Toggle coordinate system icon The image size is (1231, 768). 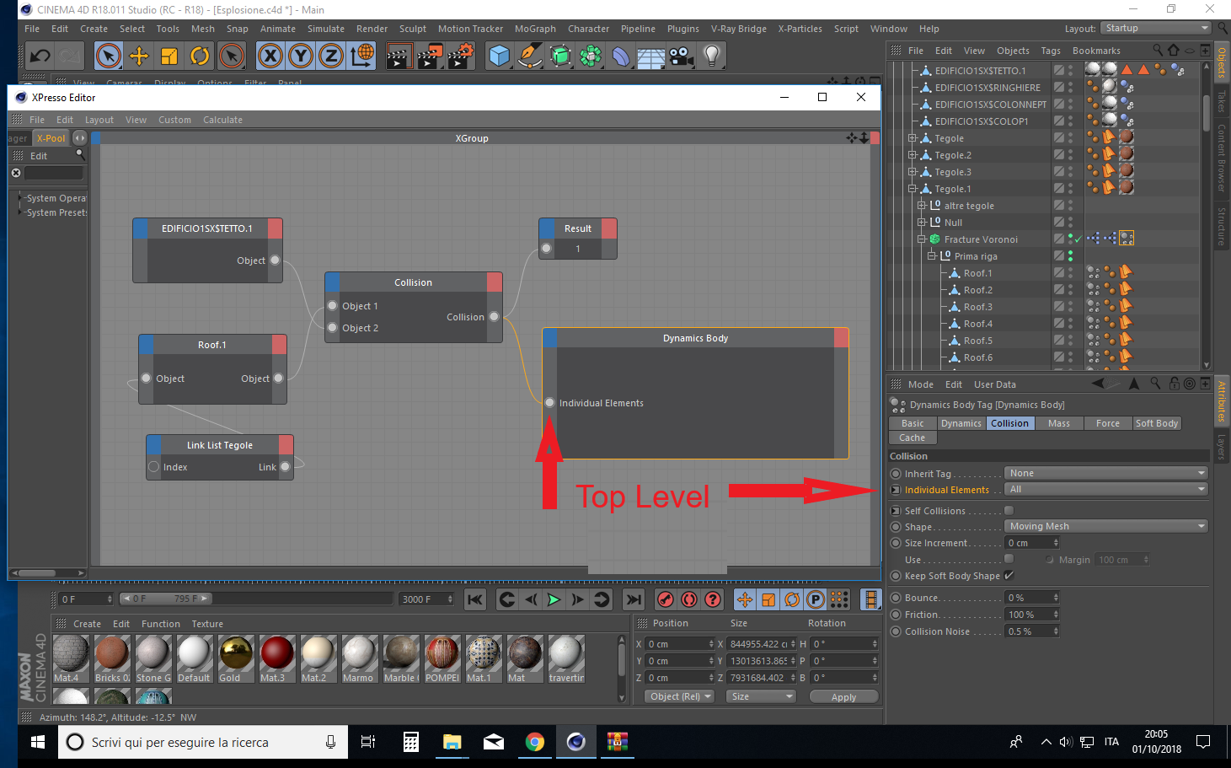point(362,56)
